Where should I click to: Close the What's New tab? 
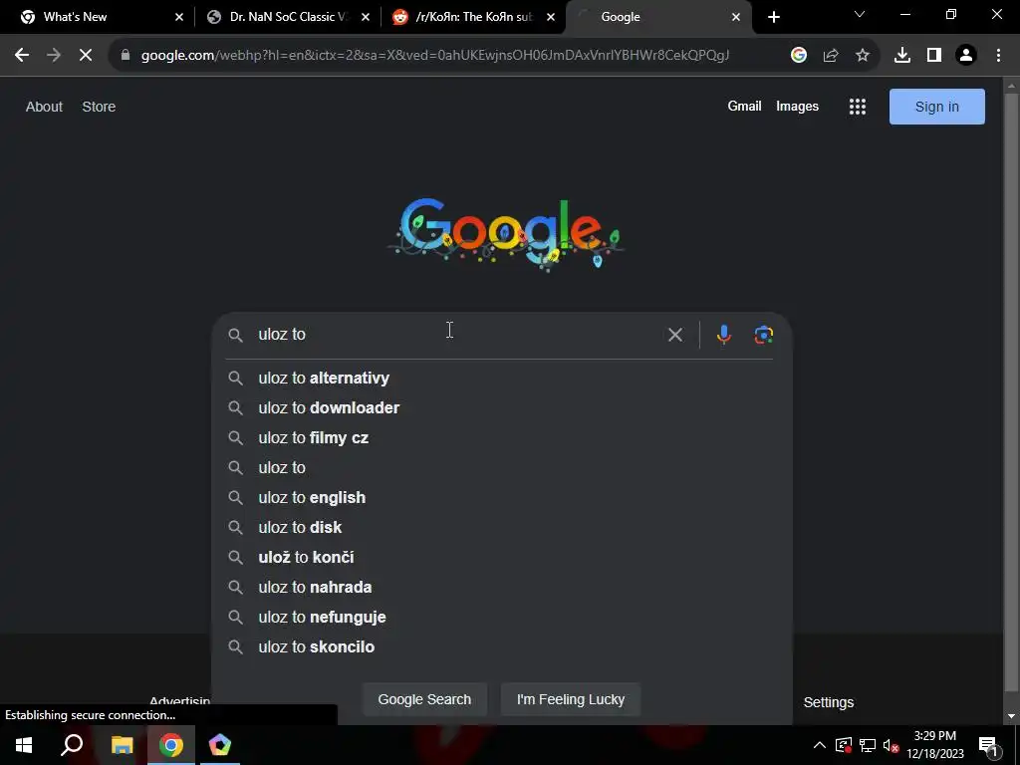[179, 17]
